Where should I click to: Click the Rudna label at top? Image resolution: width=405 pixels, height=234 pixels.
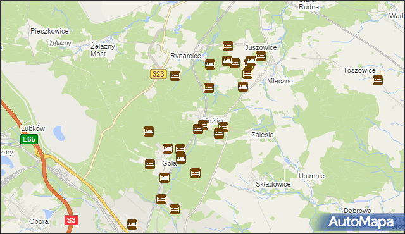[309, 7]
